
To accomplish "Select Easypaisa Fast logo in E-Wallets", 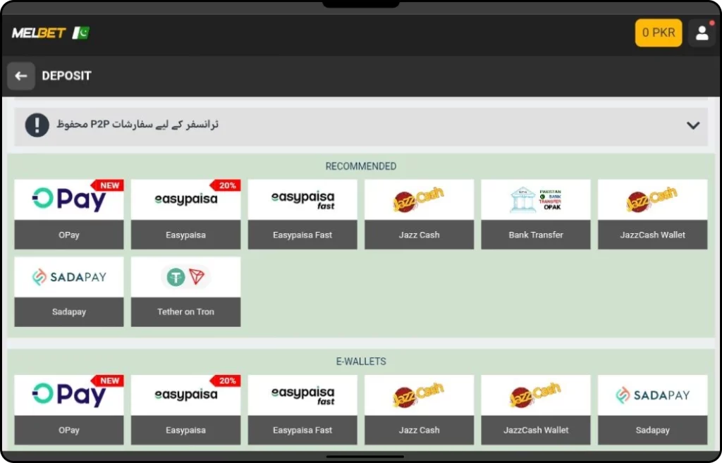I will pyautogui.click(x=302, y=395).
